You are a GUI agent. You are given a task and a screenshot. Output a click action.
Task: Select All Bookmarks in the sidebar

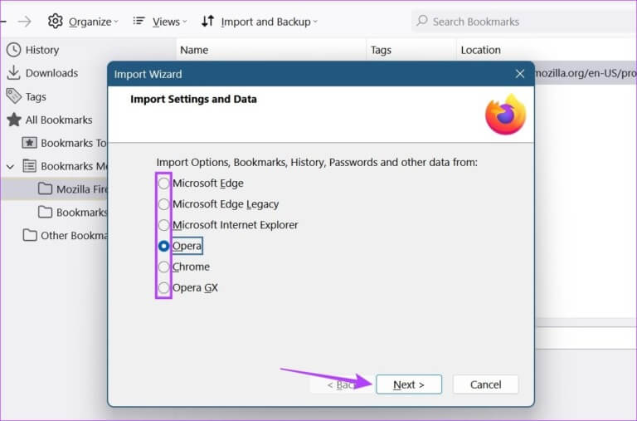pyautogui.click(x=59, y=120)
